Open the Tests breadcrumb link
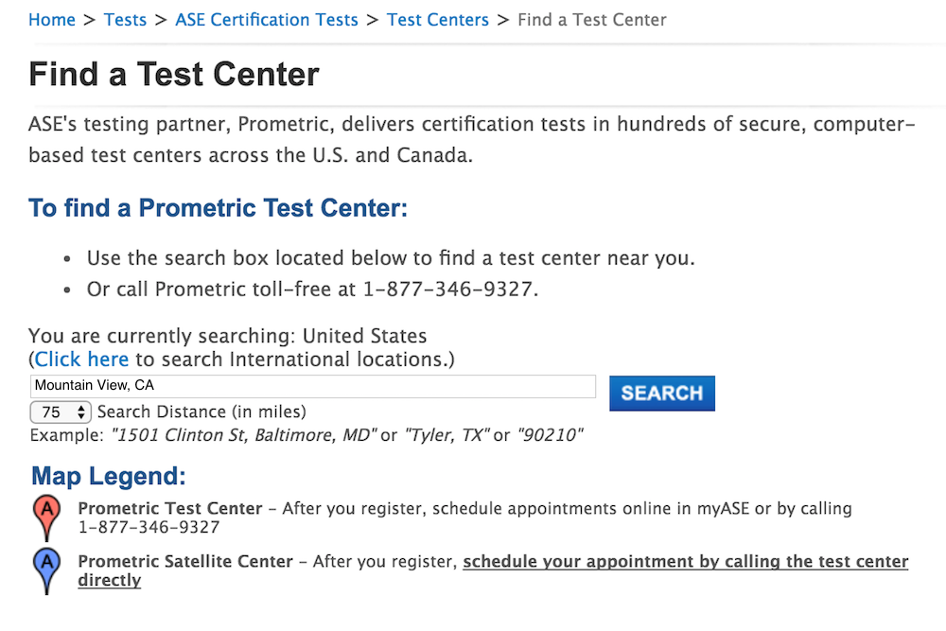Screen dimensions: 946x631 125,20
